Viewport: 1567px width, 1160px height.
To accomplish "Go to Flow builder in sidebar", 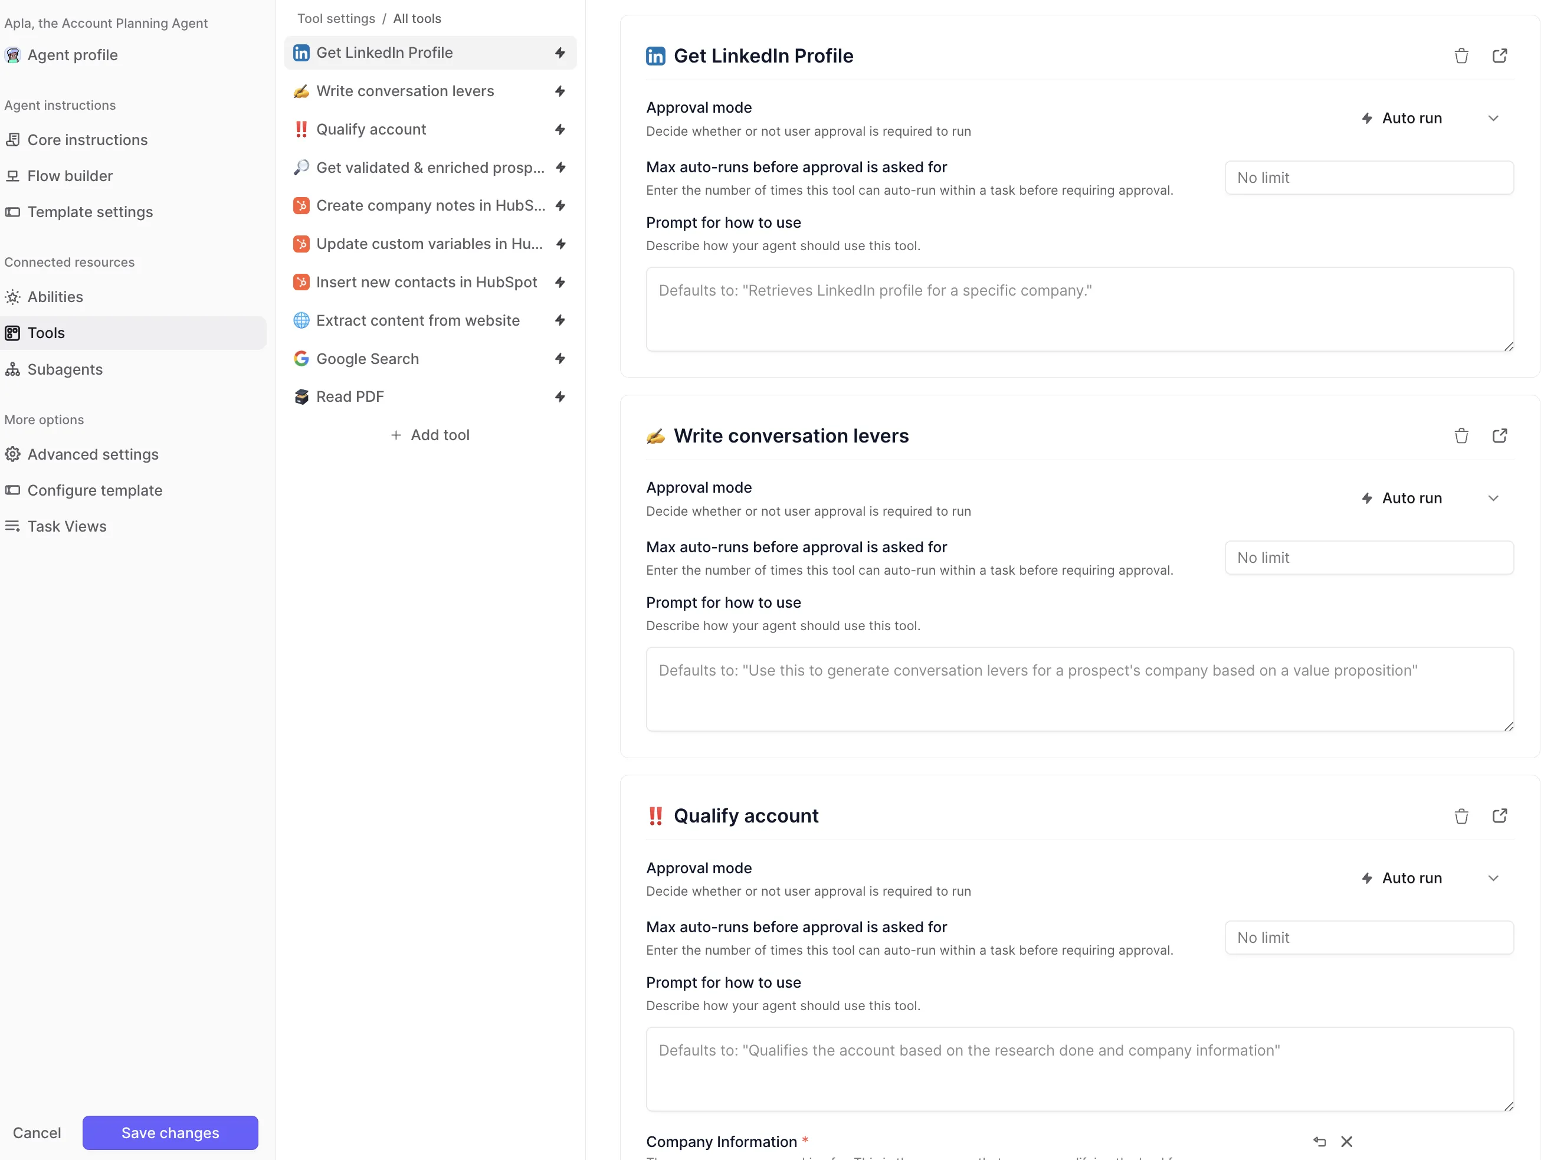I will tap(70, 176).
